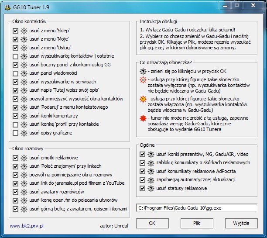Viewport: 267px width, 238px height.
Task: Click sun icon beside 'usuń opisy graficzne'
Action: [24, 133]
